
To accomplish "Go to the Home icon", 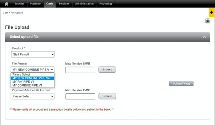I will click(6, 4).
